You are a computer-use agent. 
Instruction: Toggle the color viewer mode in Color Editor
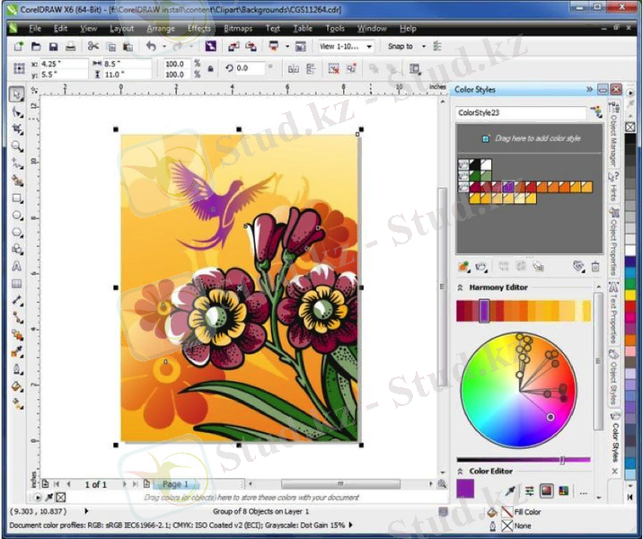coord(547,490)
